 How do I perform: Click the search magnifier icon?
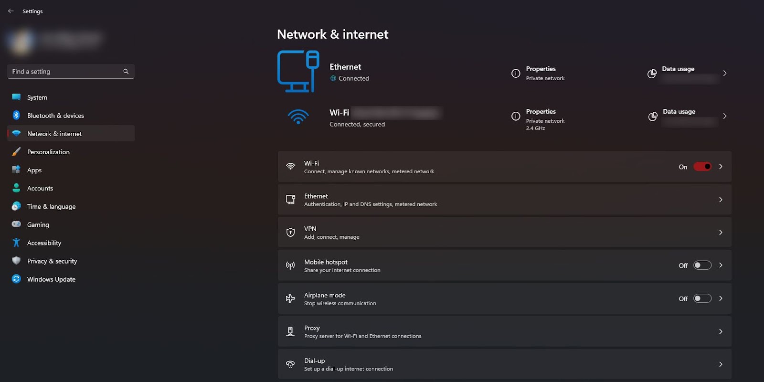pyautogui.click(x=126, y=72)
